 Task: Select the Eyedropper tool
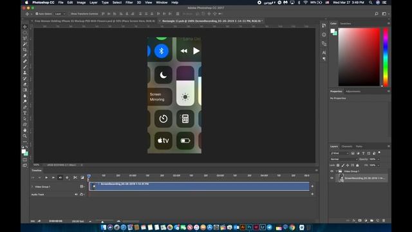(x=24, y=55)
